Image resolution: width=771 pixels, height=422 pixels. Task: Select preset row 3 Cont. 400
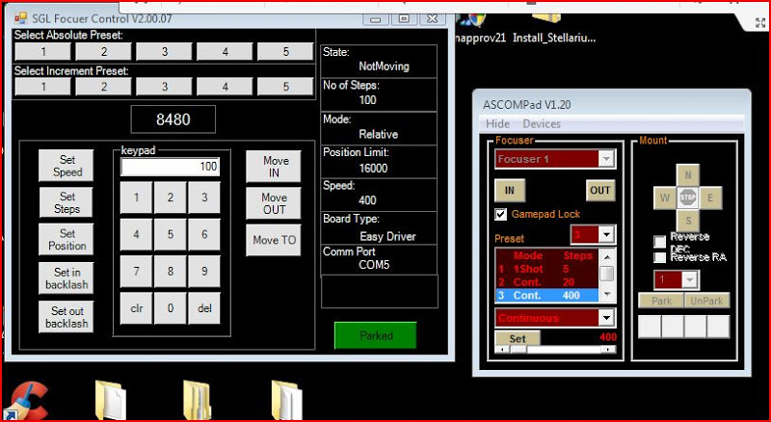(547, 295)
